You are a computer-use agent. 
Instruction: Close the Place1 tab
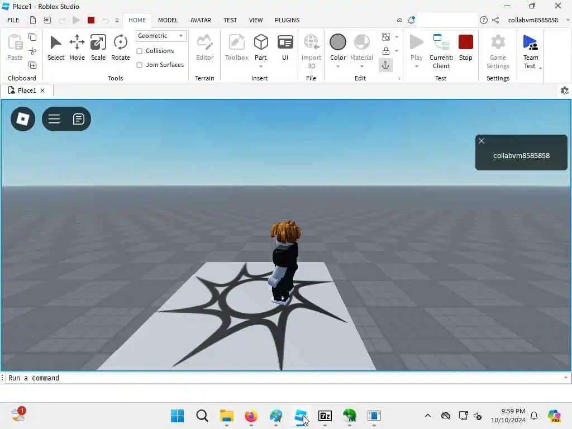click(x=42, y=90)
